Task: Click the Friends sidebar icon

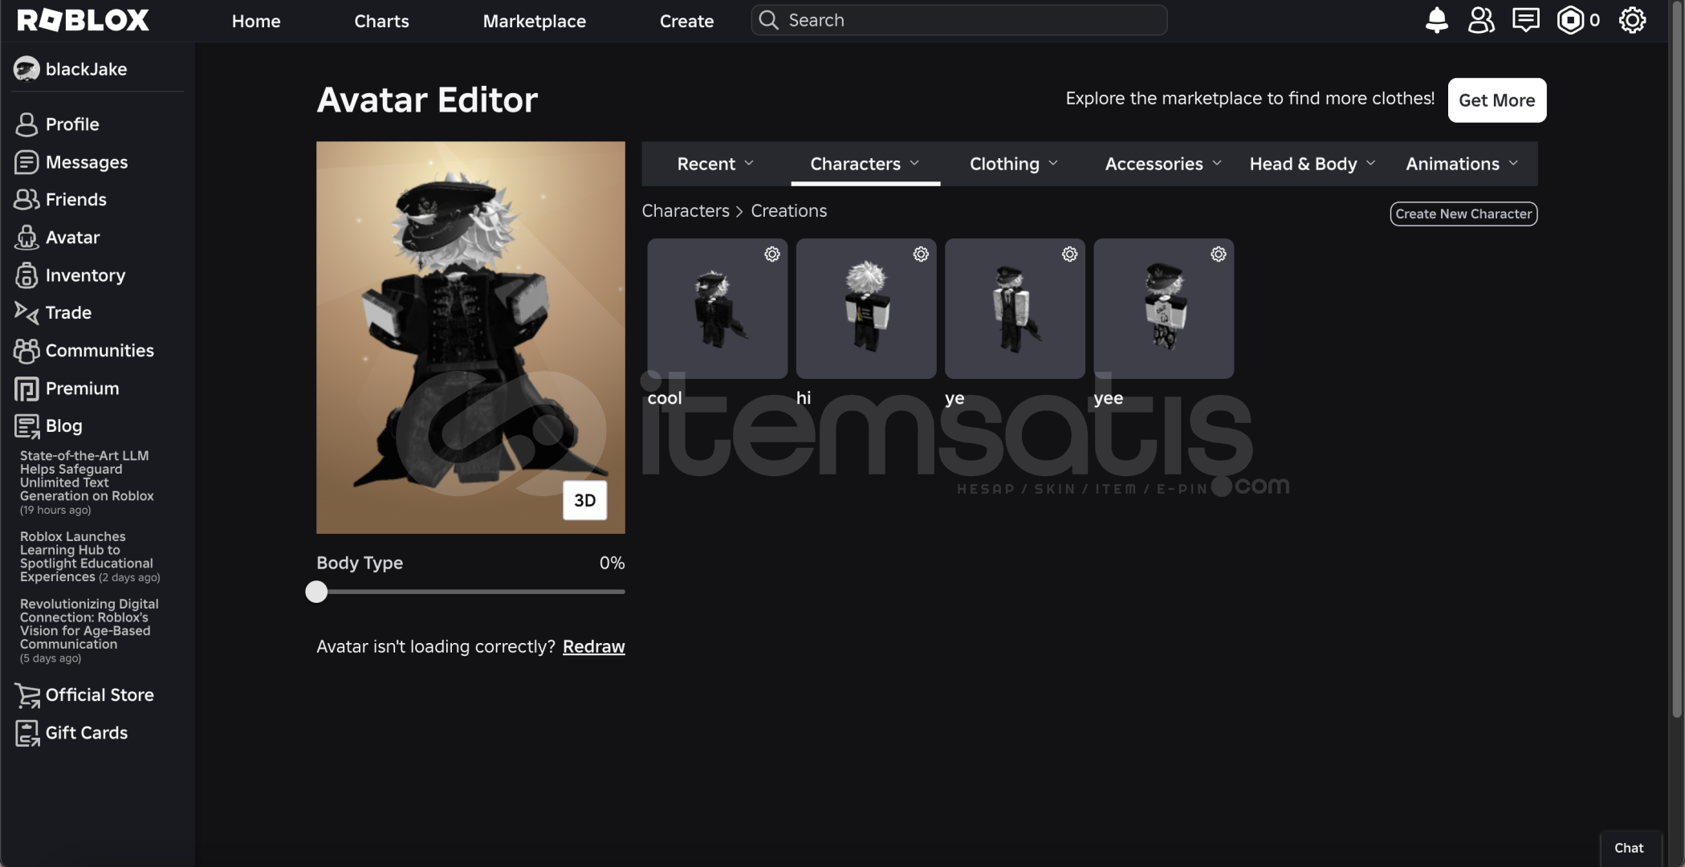Action: pos(26,199)
